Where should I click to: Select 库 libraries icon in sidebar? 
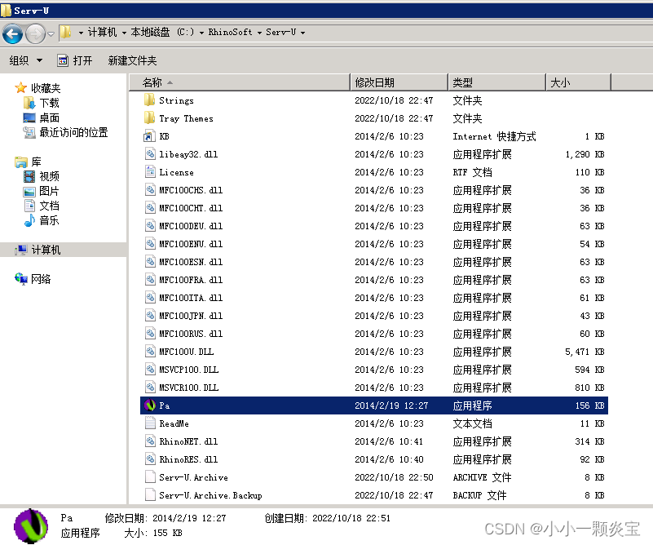21,162
